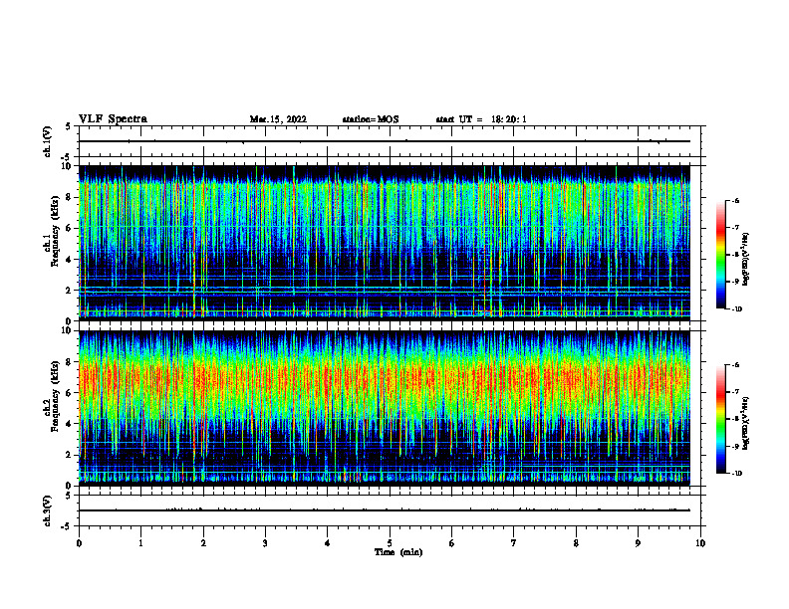Click the ch.1 spectrogram panel

[x=385, y=243]
